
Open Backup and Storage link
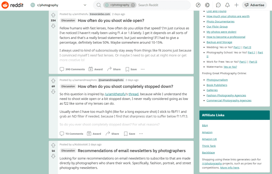[219, 42]
